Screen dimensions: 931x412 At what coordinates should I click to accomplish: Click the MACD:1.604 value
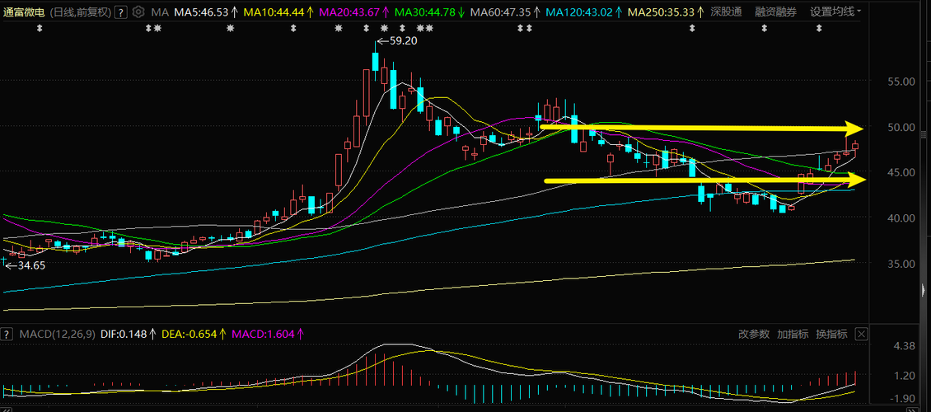point(263,335)
